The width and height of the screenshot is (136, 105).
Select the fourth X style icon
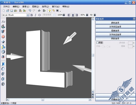click(x=3, y=79)
